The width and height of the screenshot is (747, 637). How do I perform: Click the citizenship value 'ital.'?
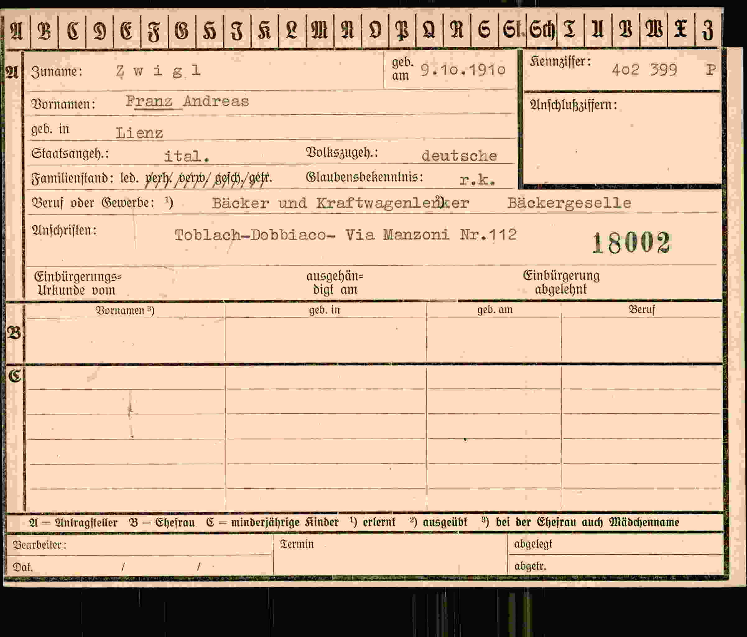click(x=187, y=156)
